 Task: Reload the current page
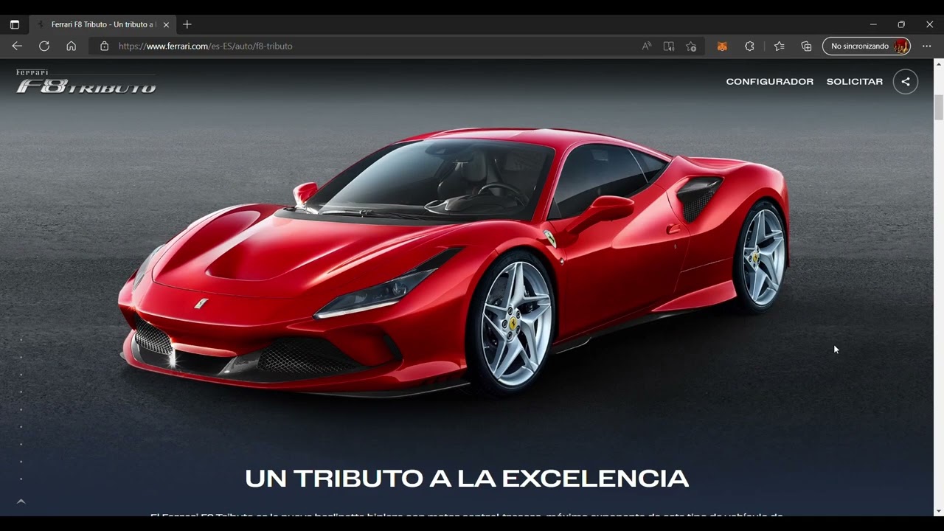[x=44, y=46]
